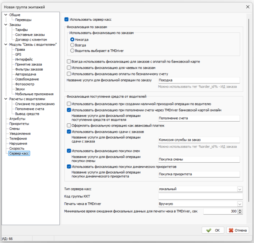
Task: Collapse the Расчеты с водителями node
Action: click(x=6, y=99)
